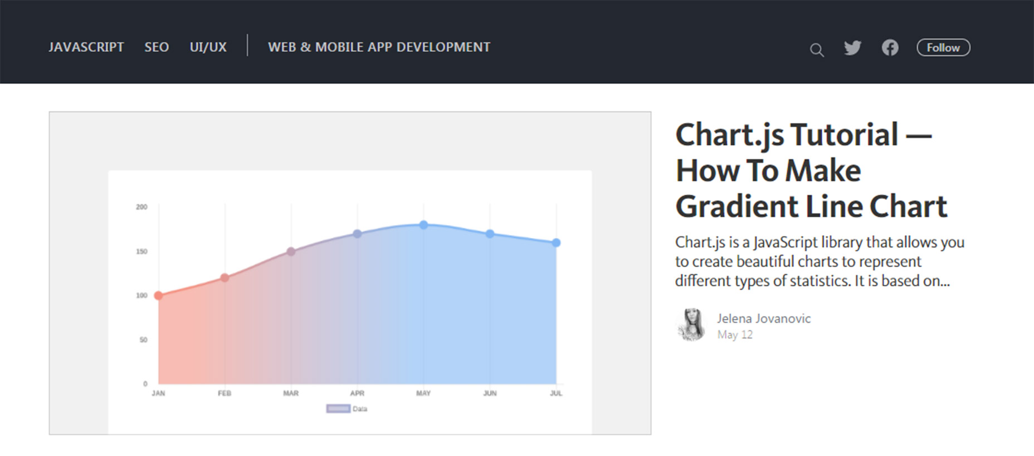Viewport: 1034px width, 456px height.
Task: Go to the SEO section
Action: tap(157, 47)
